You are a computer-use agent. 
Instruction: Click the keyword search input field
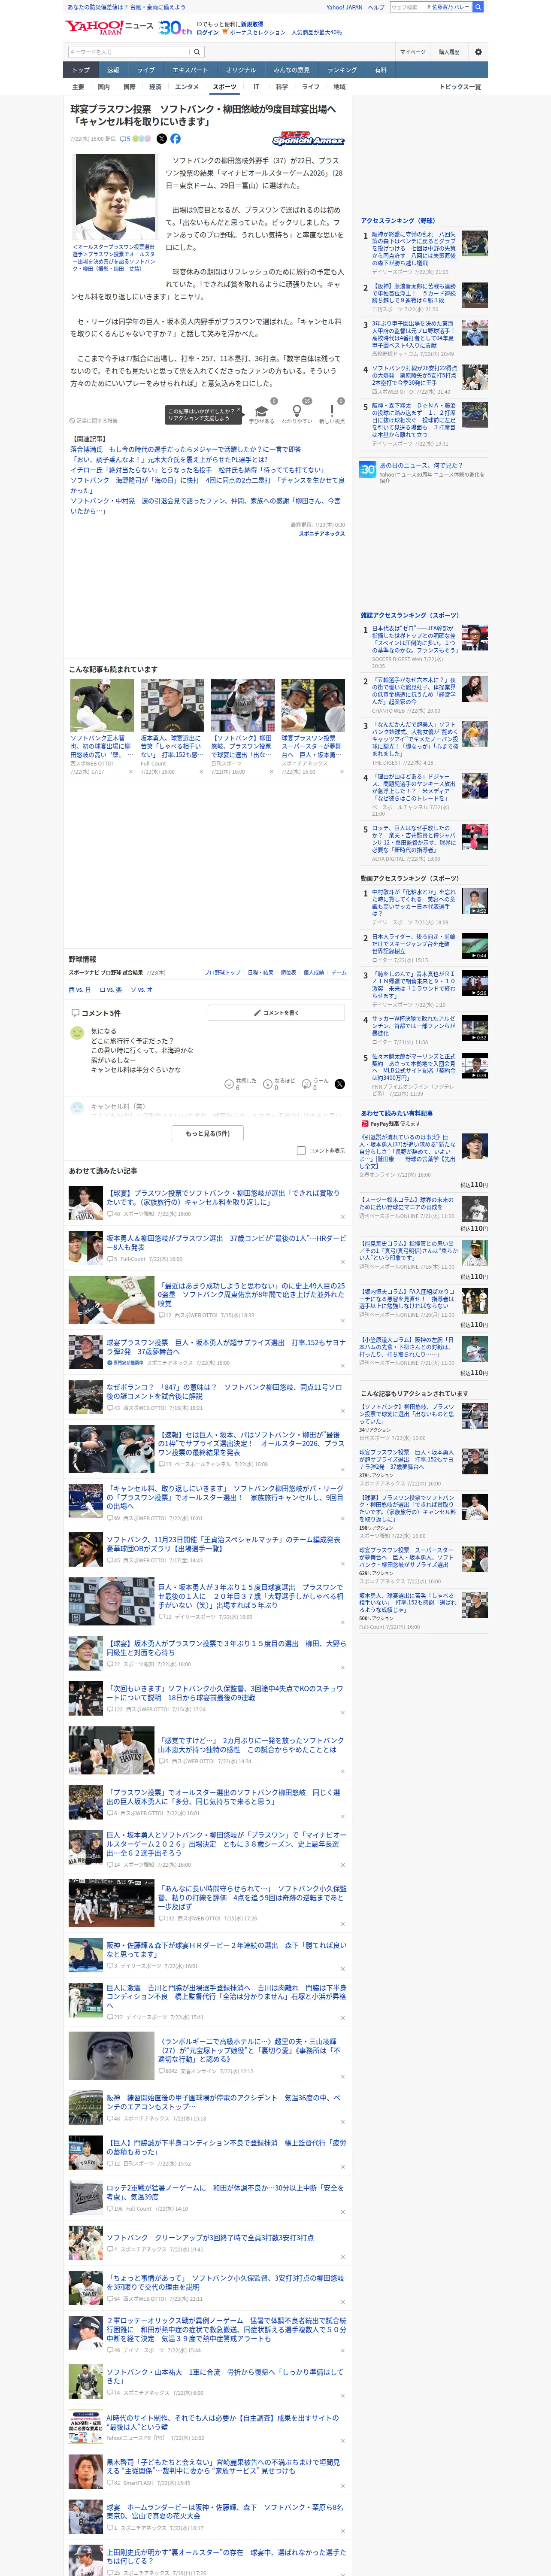tap(128, 52)
